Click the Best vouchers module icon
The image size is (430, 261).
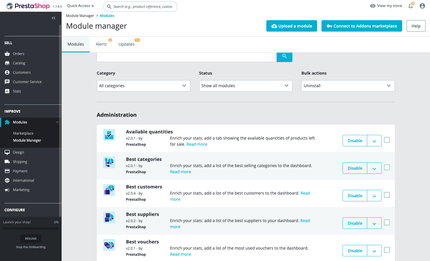click(109, 245)
